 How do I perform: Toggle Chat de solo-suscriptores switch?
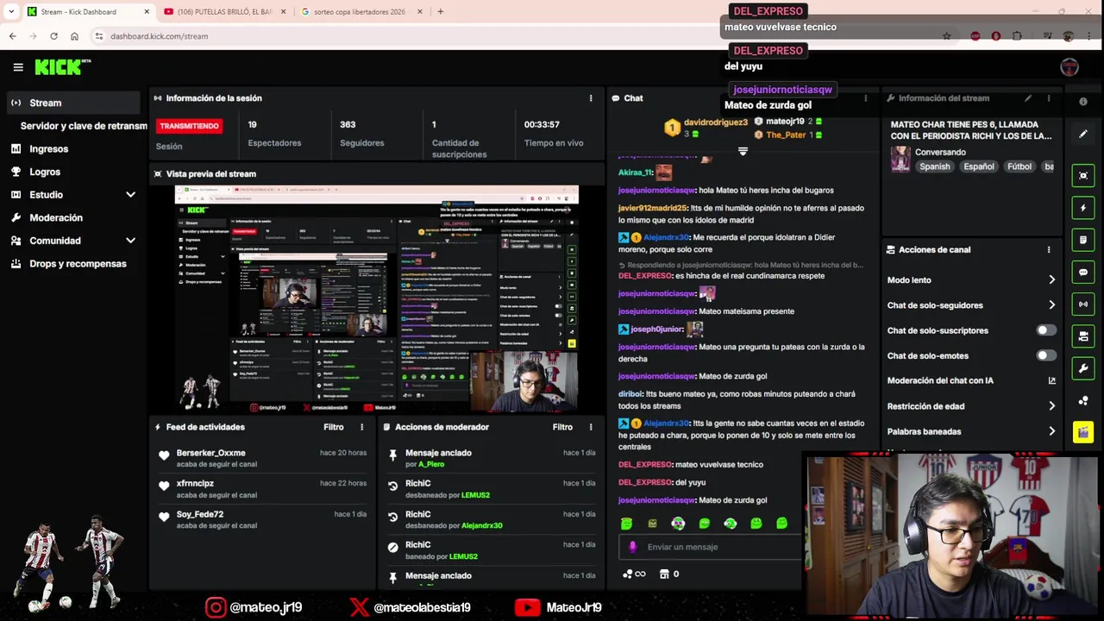click(1044, 330)
